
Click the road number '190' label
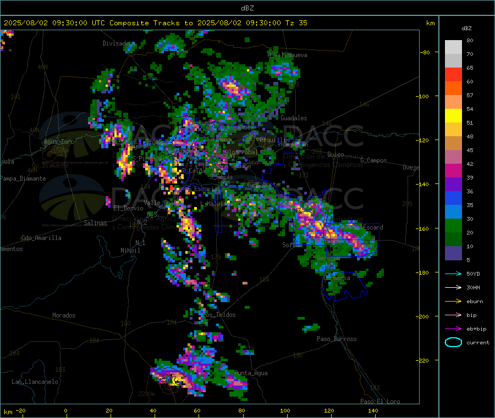298,355
